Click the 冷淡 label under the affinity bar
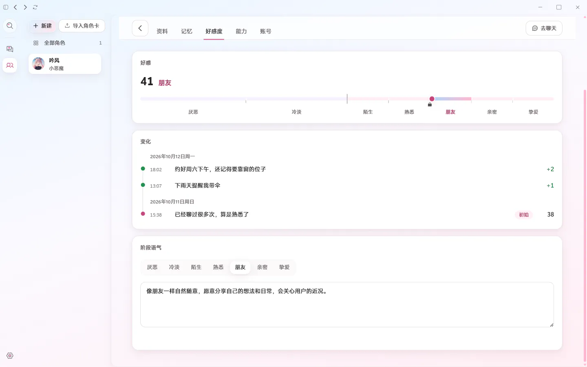Image resolution: width=587 pixels, height=367 pixels. coord(296,112)
